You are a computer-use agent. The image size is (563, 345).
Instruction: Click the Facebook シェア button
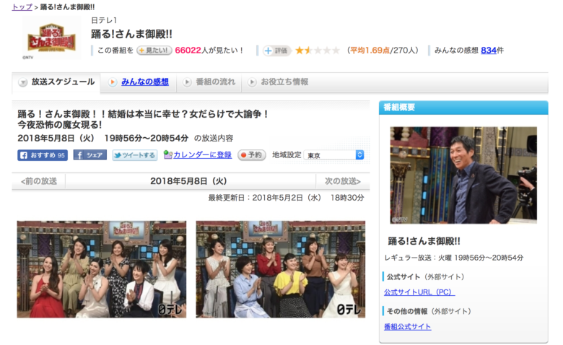pyautogui.click(x=90, y=155)
